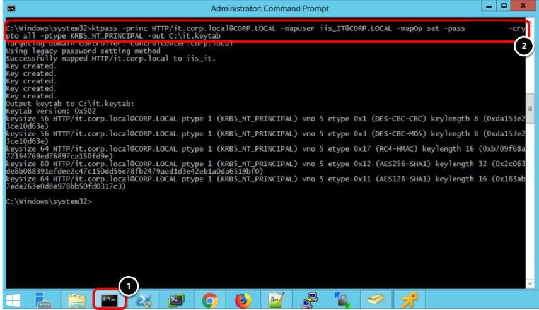Click the vertical scrollbar thumb

(x=530, y=109)
